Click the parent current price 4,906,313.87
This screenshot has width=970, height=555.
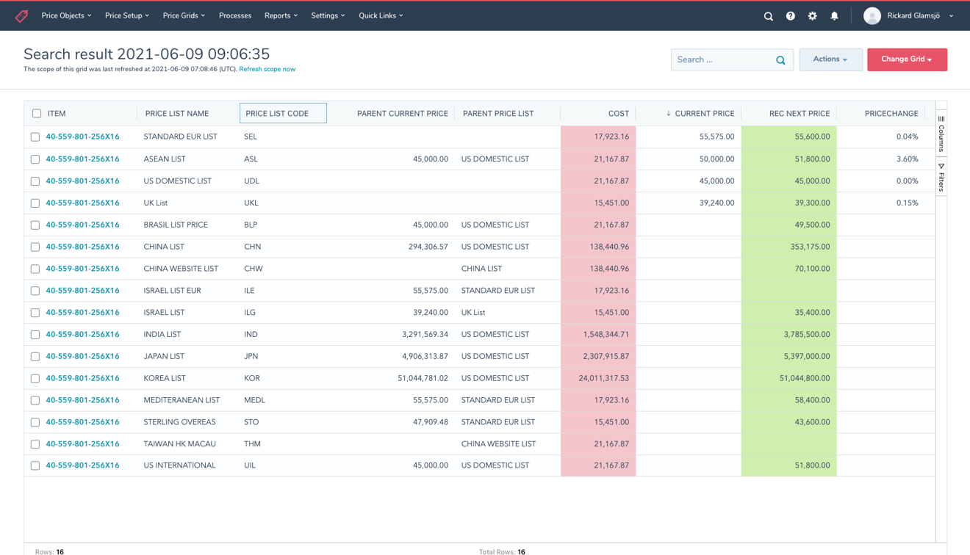[425, 357]
